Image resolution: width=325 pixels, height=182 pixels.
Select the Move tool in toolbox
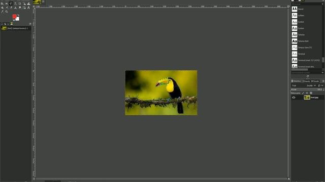coord(2,4)
